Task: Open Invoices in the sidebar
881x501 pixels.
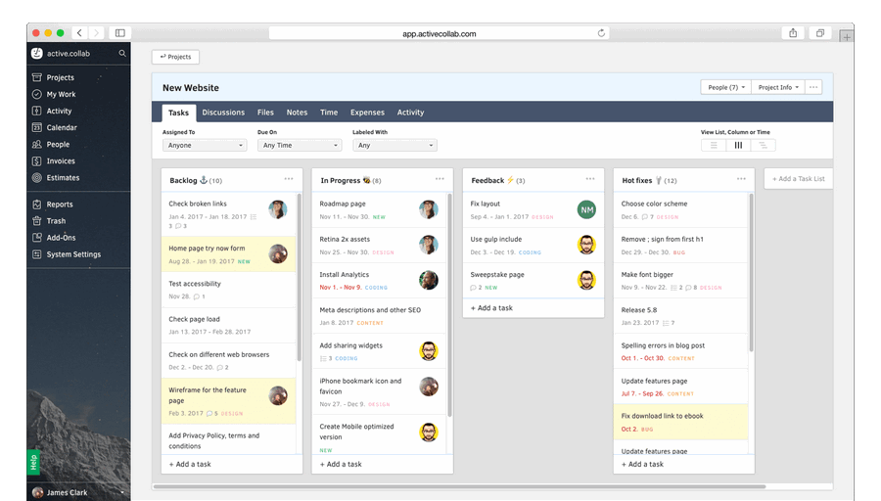Action: point(61,161)
